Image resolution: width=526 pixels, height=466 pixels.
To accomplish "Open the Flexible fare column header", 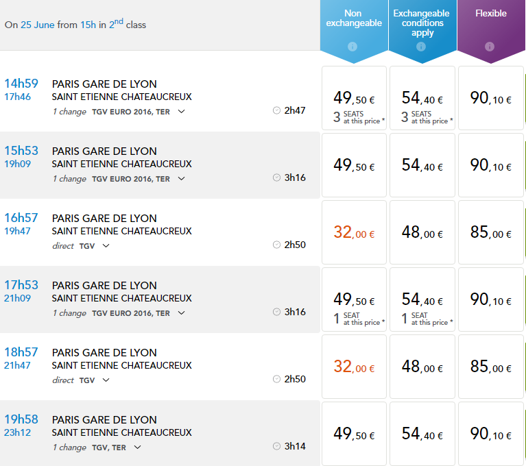I will (x=490, y=13).
